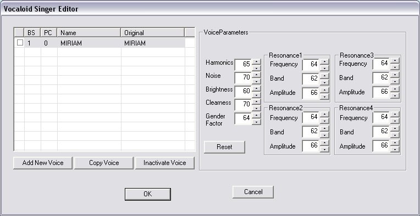Select MIRIAM in the Original column
The width and height of the screenshot is (420, 216).
click(x=135, y=43)
